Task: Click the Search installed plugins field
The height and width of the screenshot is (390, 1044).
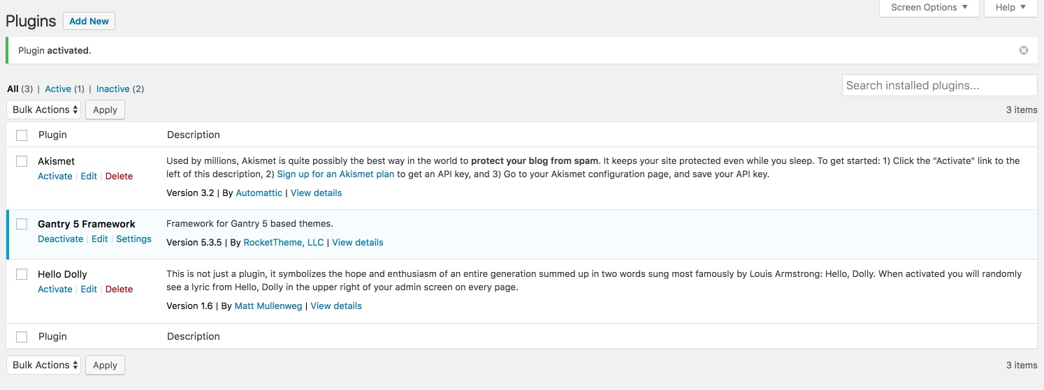Action: click(x=938, y=85)
